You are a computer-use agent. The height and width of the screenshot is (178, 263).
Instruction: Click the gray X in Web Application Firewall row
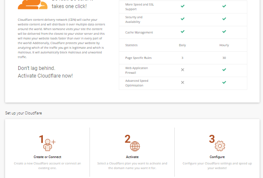pyautogui.click(x=182, y=70)
